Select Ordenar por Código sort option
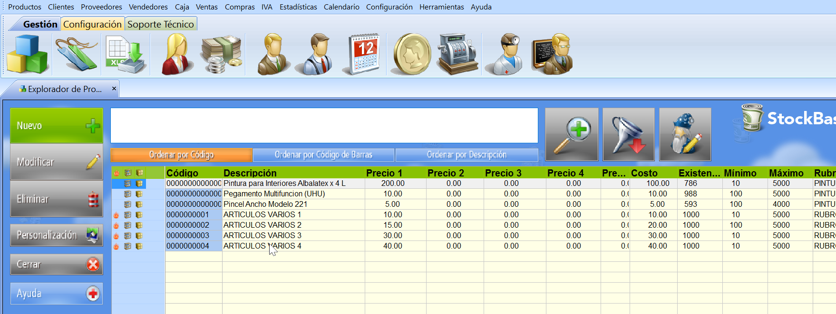Image resolution: width=836 pixels, height=314 pixels. coord(181,155)
